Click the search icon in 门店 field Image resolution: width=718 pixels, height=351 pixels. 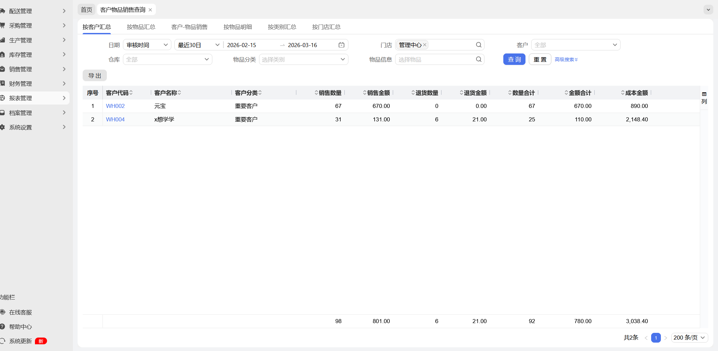(x=479, y=45)
